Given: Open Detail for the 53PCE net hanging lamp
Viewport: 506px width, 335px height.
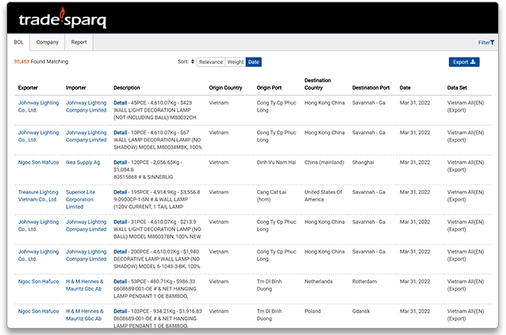Looking at the screenshot, I should pos(120,281).
